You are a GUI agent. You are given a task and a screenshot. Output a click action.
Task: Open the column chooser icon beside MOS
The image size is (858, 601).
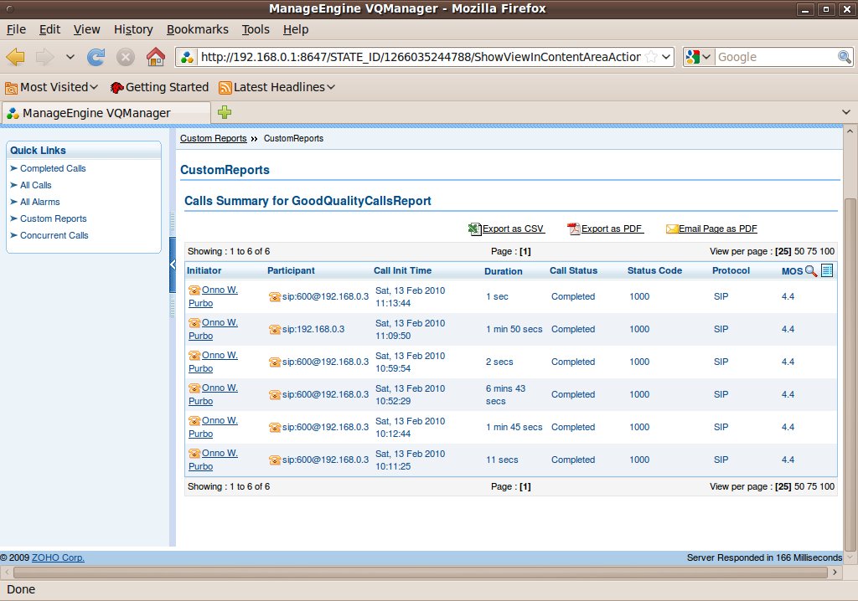827,270
